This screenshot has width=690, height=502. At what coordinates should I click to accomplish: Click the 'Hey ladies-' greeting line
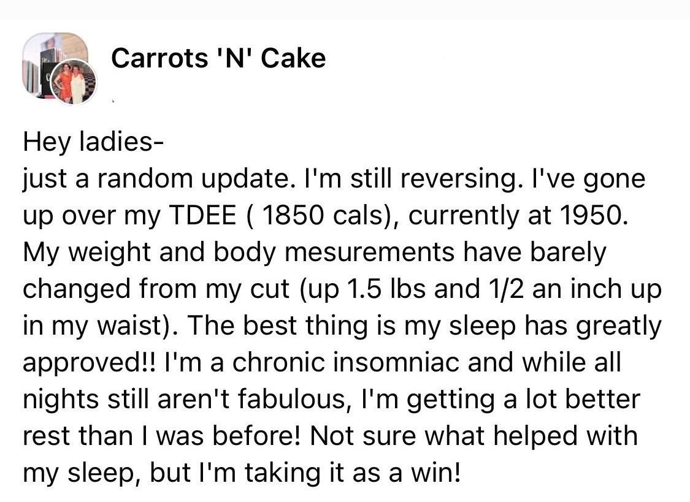93,142
